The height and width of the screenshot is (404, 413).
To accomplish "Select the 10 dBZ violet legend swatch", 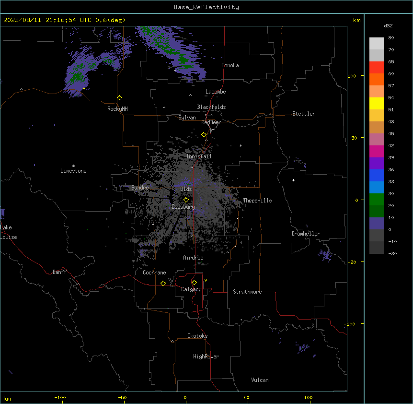I will click(x=377, y=224).
